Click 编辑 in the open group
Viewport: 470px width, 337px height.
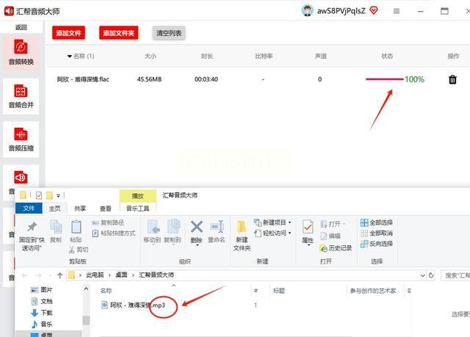[x=330, y=236]
